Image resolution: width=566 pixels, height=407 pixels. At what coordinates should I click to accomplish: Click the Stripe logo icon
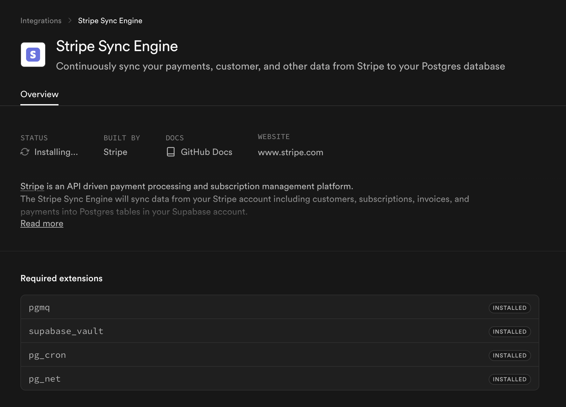tap(33, 55)
